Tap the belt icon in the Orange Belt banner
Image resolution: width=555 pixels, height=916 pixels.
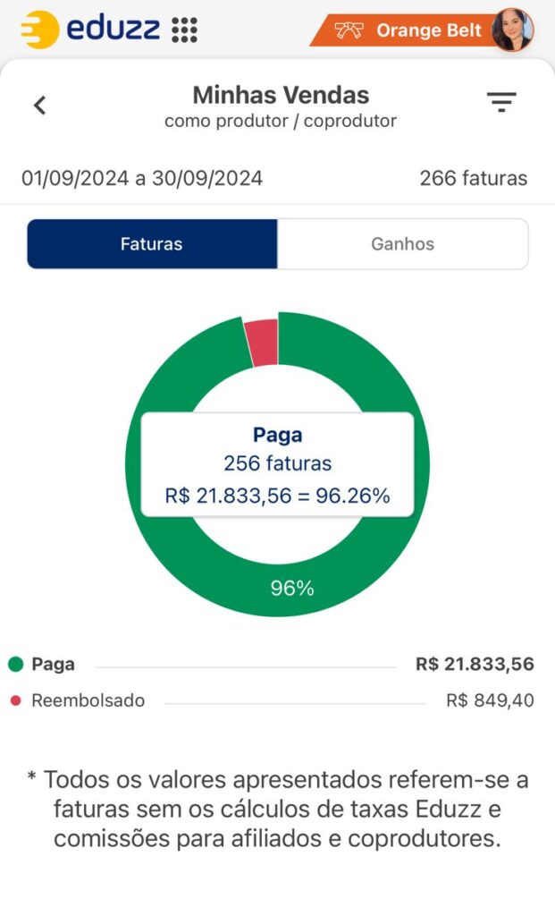(349, 30)
